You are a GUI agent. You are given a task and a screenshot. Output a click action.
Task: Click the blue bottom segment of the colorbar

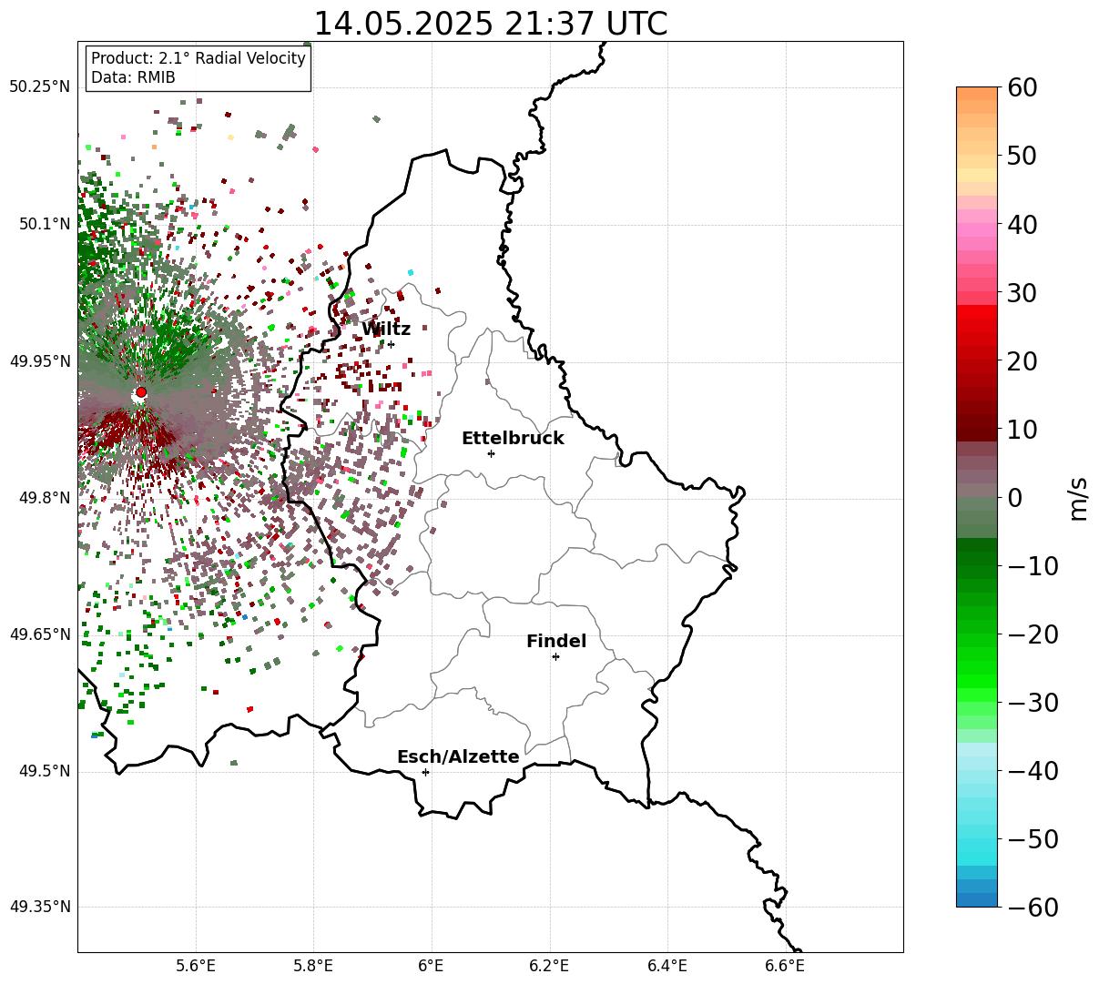click(x=977, y=899)
